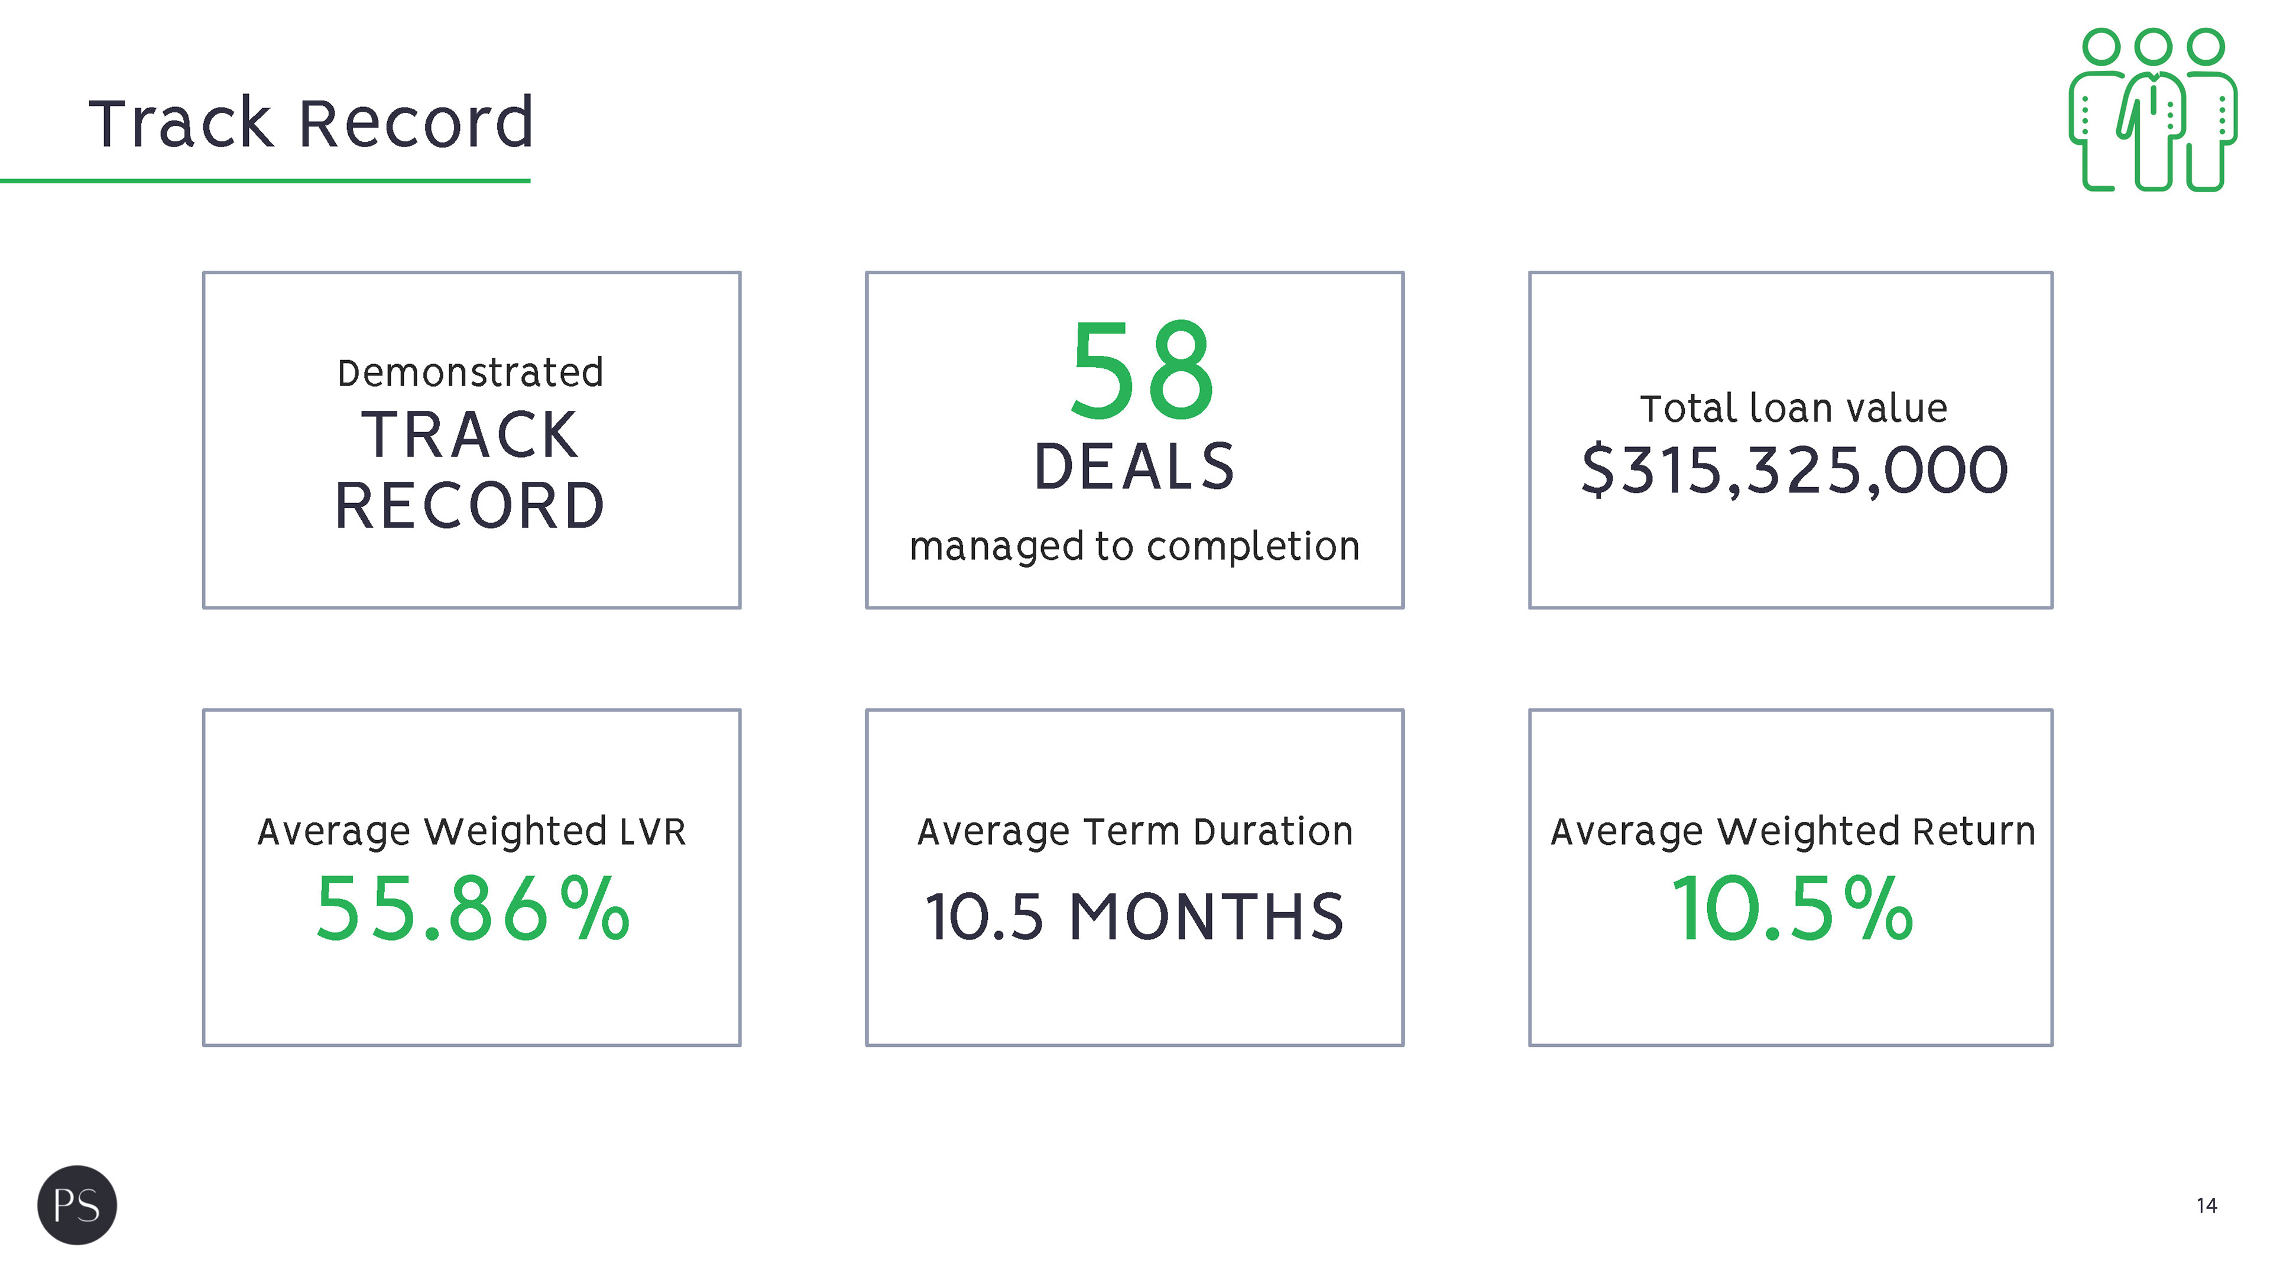Click the Demonstrated TRACK RECORD box
Screen dimensions: 2270x1277
click(x=472, y=440)
